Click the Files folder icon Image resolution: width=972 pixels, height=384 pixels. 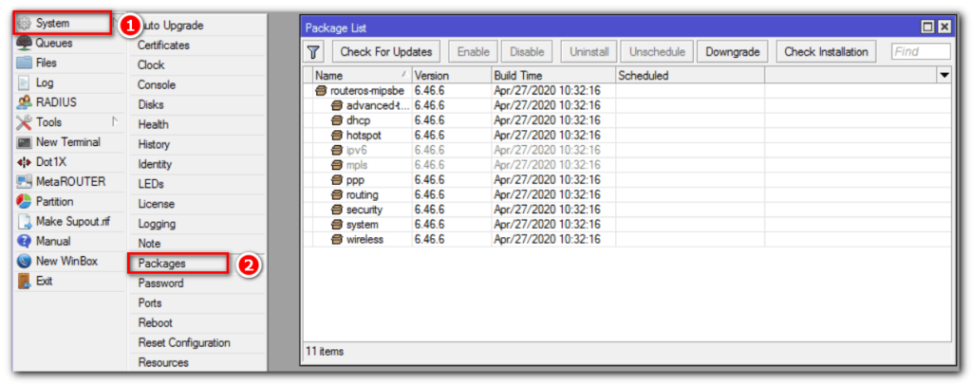(24, 64)
